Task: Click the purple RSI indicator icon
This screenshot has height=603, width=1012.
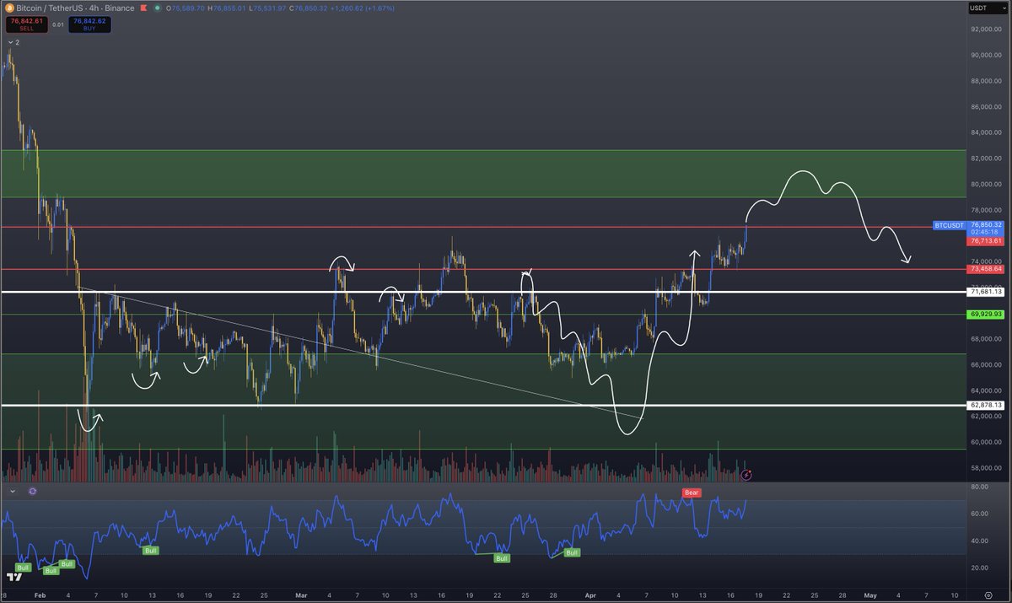Action: point(32,491)
